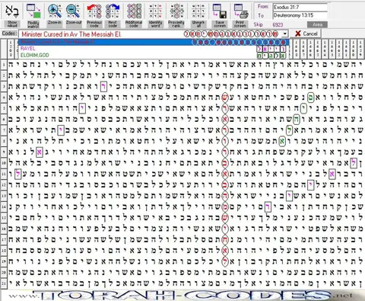Click the Unmark all label button

[198, 24]
